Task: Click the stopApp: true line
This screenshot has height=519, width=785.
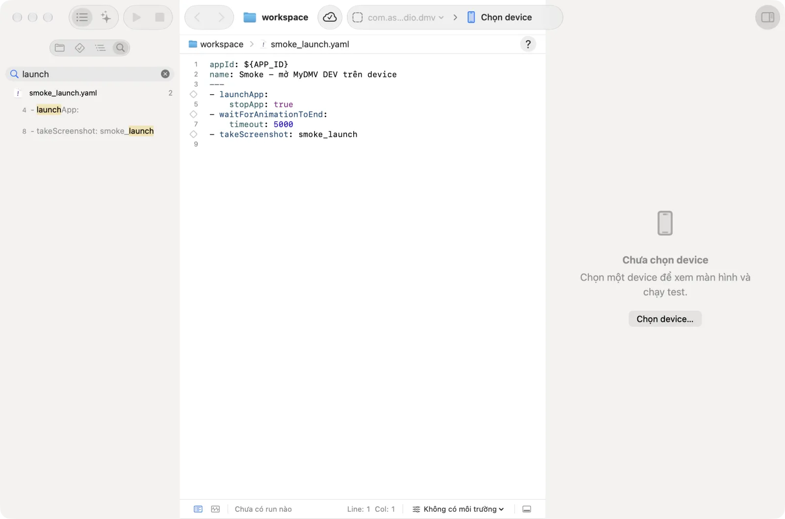Action: tap(261, 104)
